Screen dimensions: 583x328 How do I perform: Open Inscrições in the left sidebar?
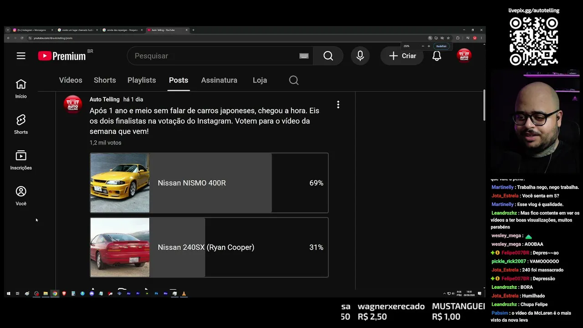[21, 160]
